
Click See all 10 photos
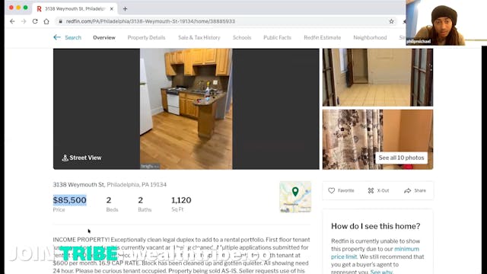(x=401, y=158)
